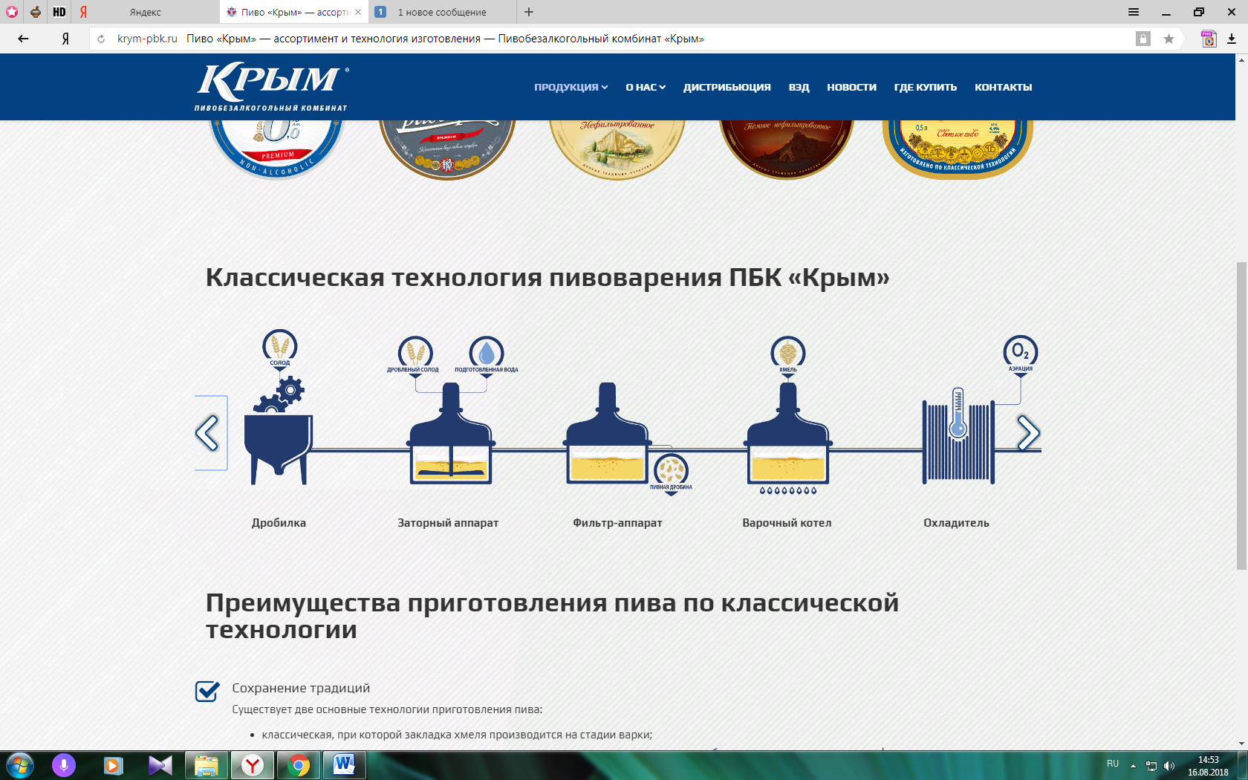Select the Premium Non-Alcoholic beer label
1248x780 pixels.
tap(277, 149)
